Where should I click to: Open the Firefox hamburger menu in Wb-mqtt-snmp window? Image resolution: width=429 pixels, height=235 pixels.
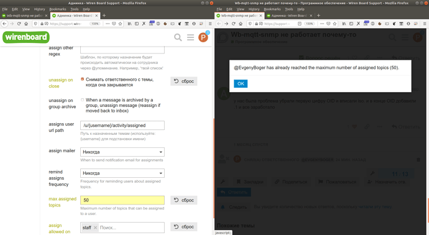click(425, 24)
